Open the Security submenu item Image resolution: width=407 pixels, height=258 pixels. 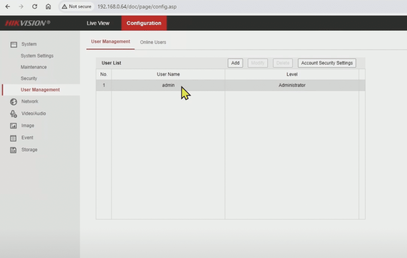[29, 79]
